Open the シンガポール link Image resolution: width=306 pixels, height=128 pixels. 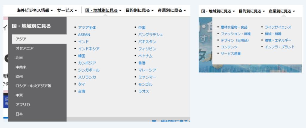[89, 70]
